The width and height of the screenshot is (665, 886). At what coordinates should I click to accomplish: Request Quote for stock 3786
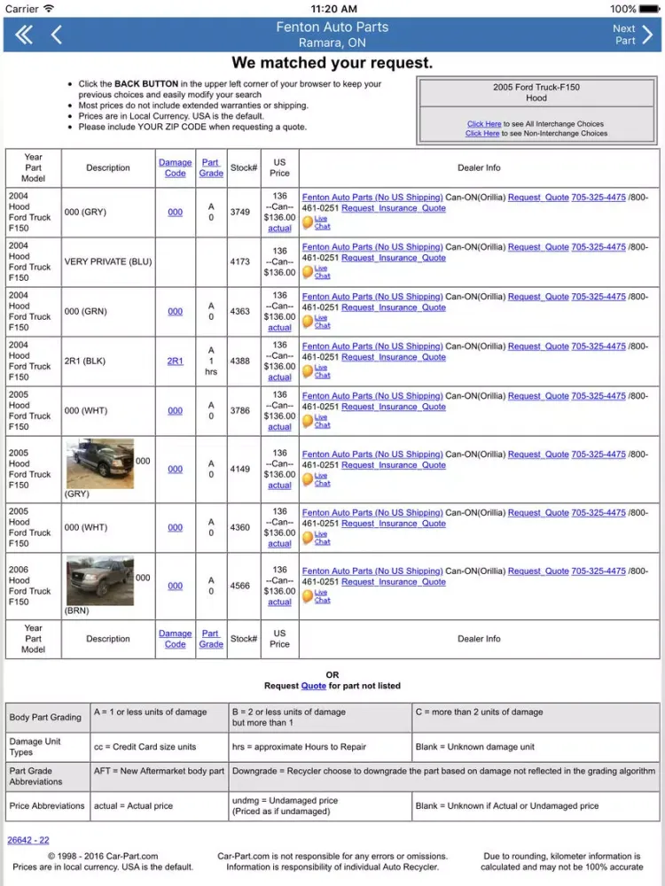[538, 396]
